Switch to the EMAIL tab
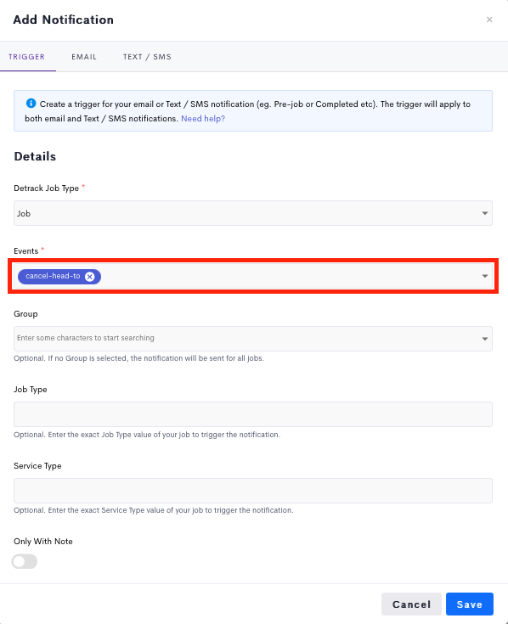The height and width of the screenshot is (624, 508). pyautogui.click(x=84, y=57)
